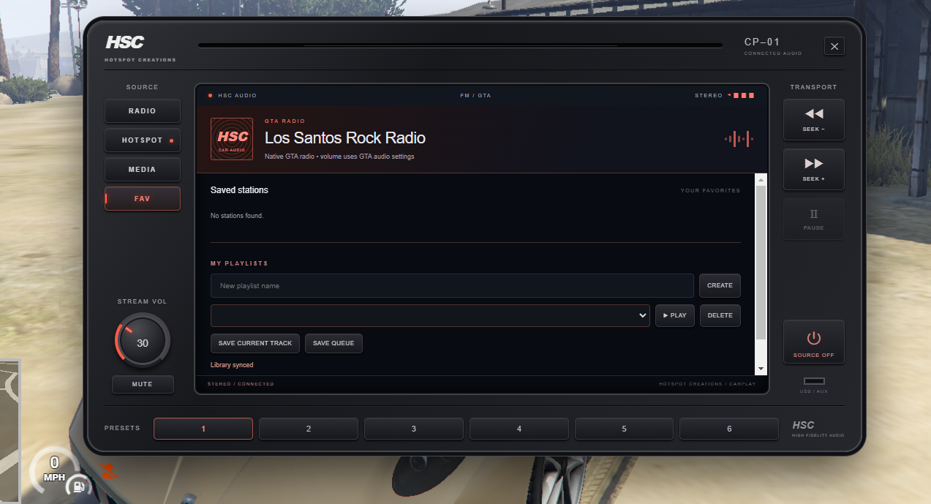Screen dimensions: 931x504
Task: Click the scrollbar down arrow in favorites panel
Action: pyautogui.click(x=761, y=369)
